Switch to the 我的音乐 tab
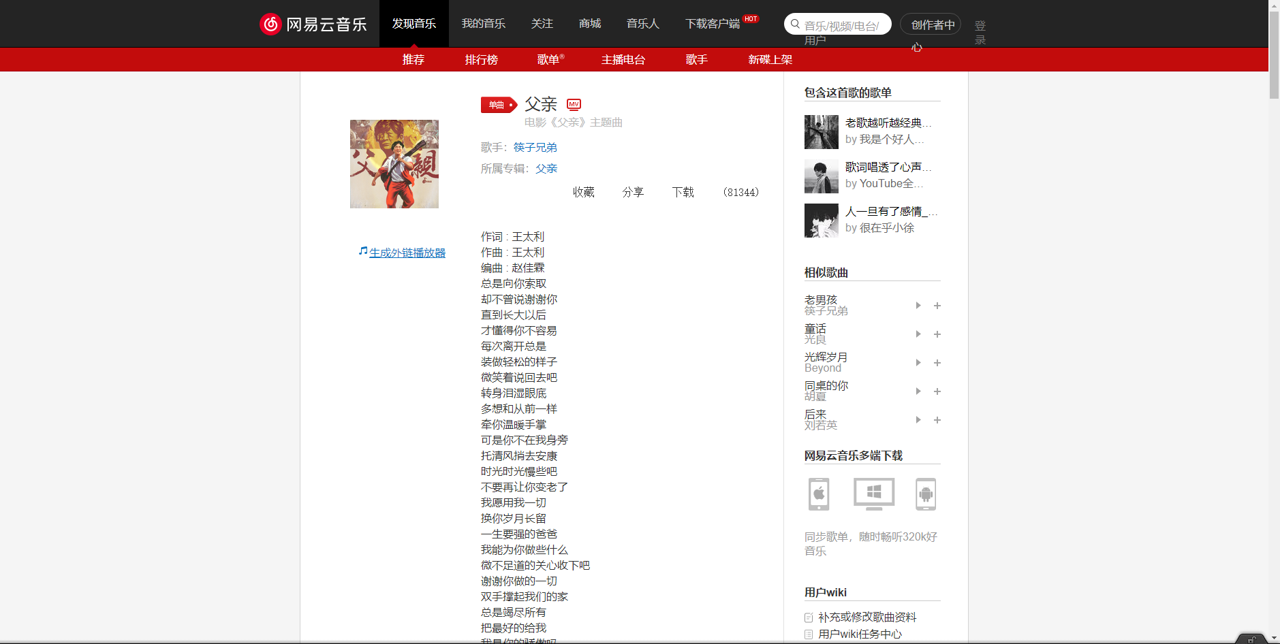This screenshot has width=1280, height=644. (484, 23)
